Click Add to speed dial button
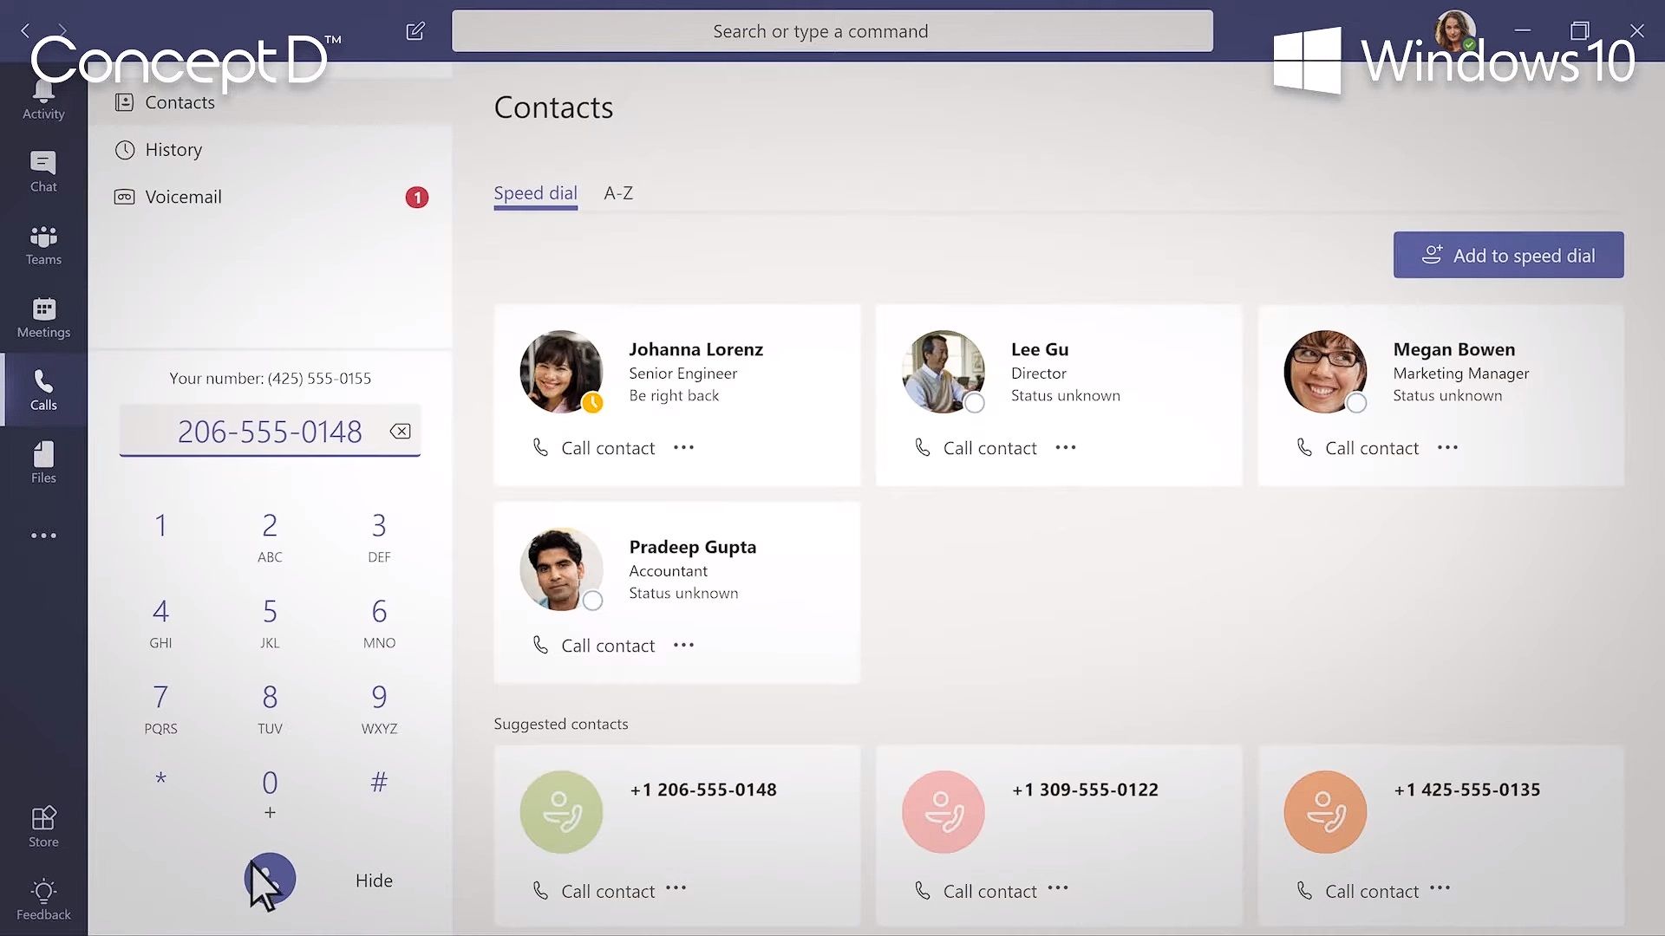The height and width of the screenshot is (936, 1665). (1508, 255)
